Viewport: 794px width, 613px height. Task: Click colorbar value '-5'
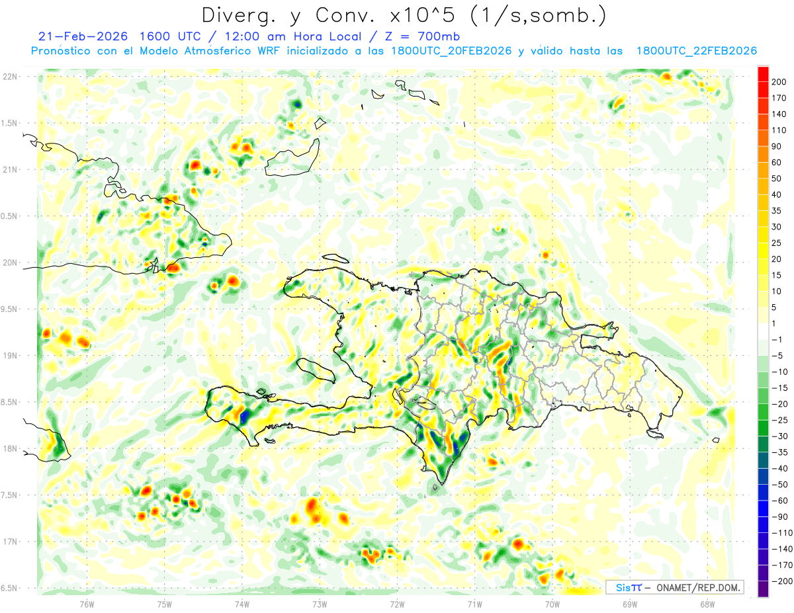[778, 356]
